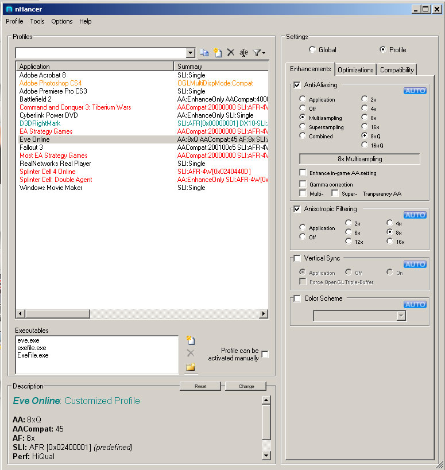Click the Change description button
The image size is (445, 470).
(x=246, y=386)
